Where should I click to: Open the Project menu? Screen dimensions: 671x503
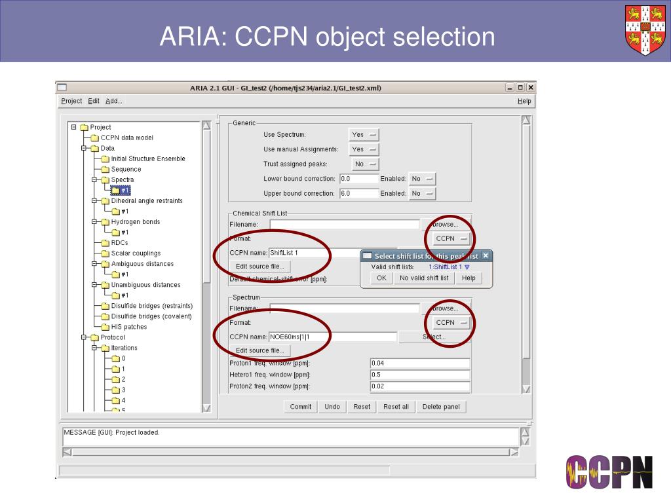(x=71, y=101)
